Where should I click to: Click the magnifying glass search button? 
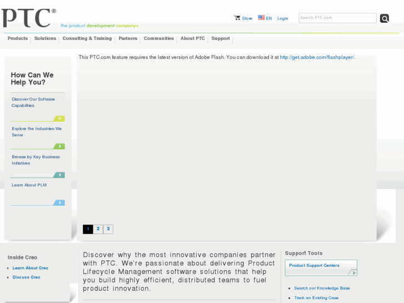tap(384, 18)
